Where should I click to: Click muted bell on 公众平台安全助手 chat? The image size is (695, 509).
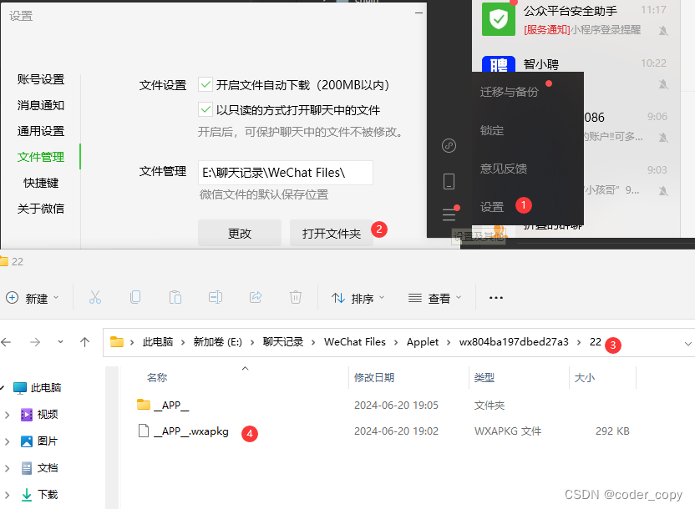pyautogui.click(x=663, y=31)
